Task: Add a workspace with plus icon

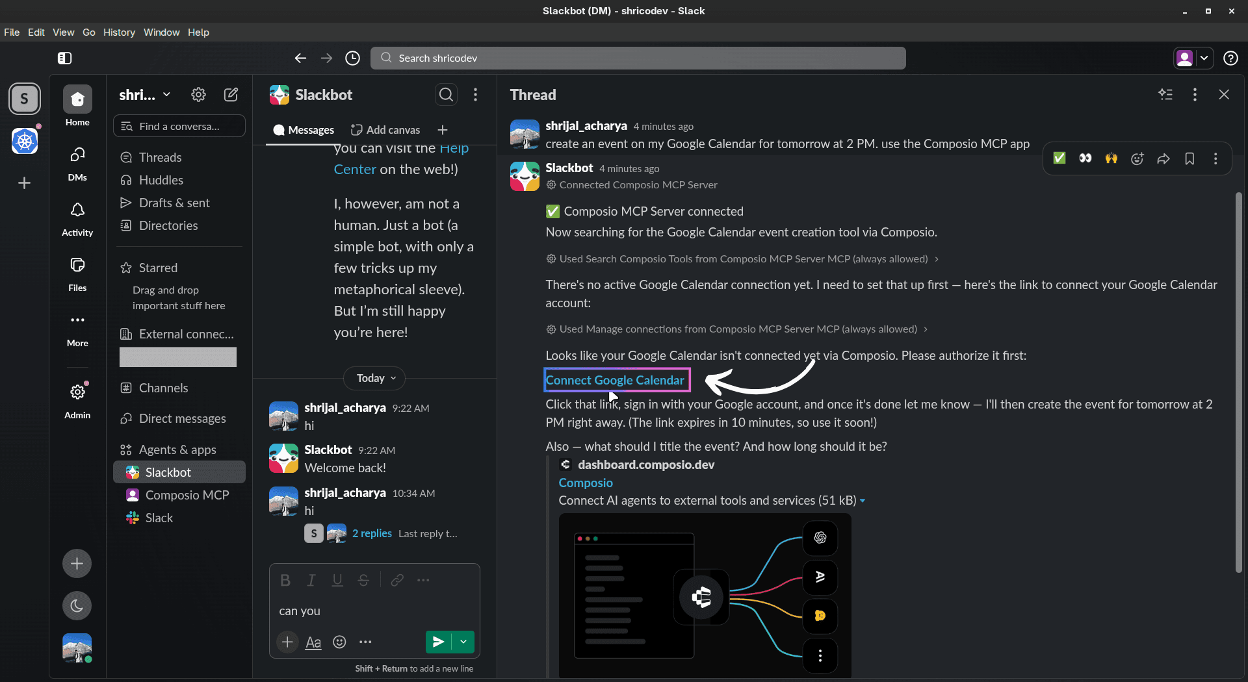Action: tap(25, 184)
